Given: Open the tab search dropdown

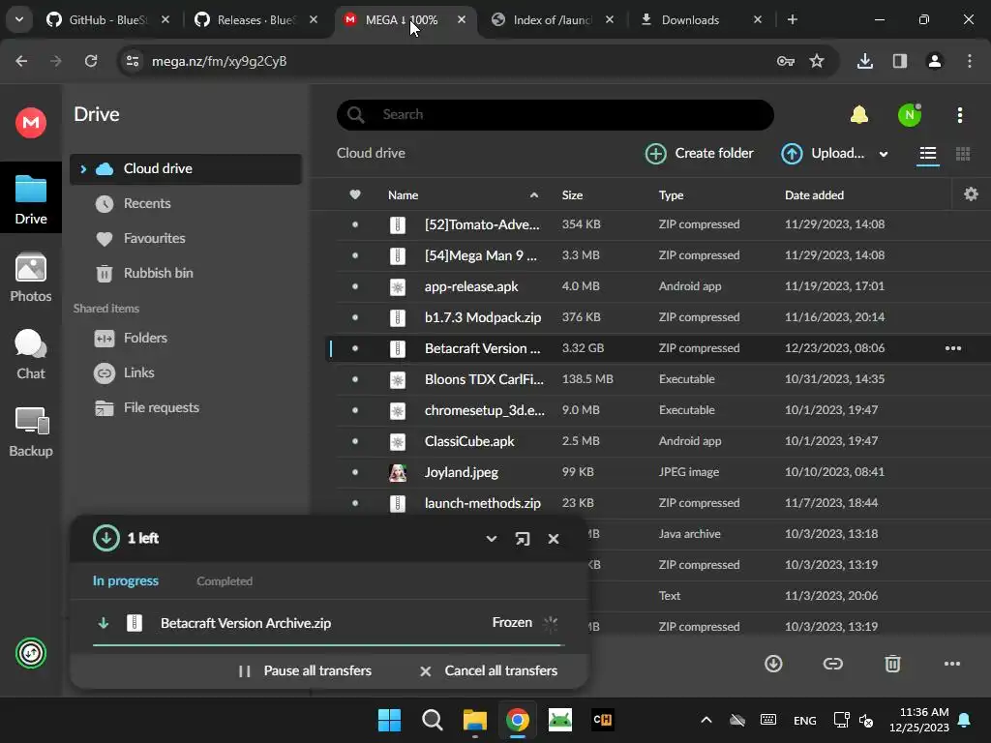Looking at the screenshot, I should [x=19, y=19].
